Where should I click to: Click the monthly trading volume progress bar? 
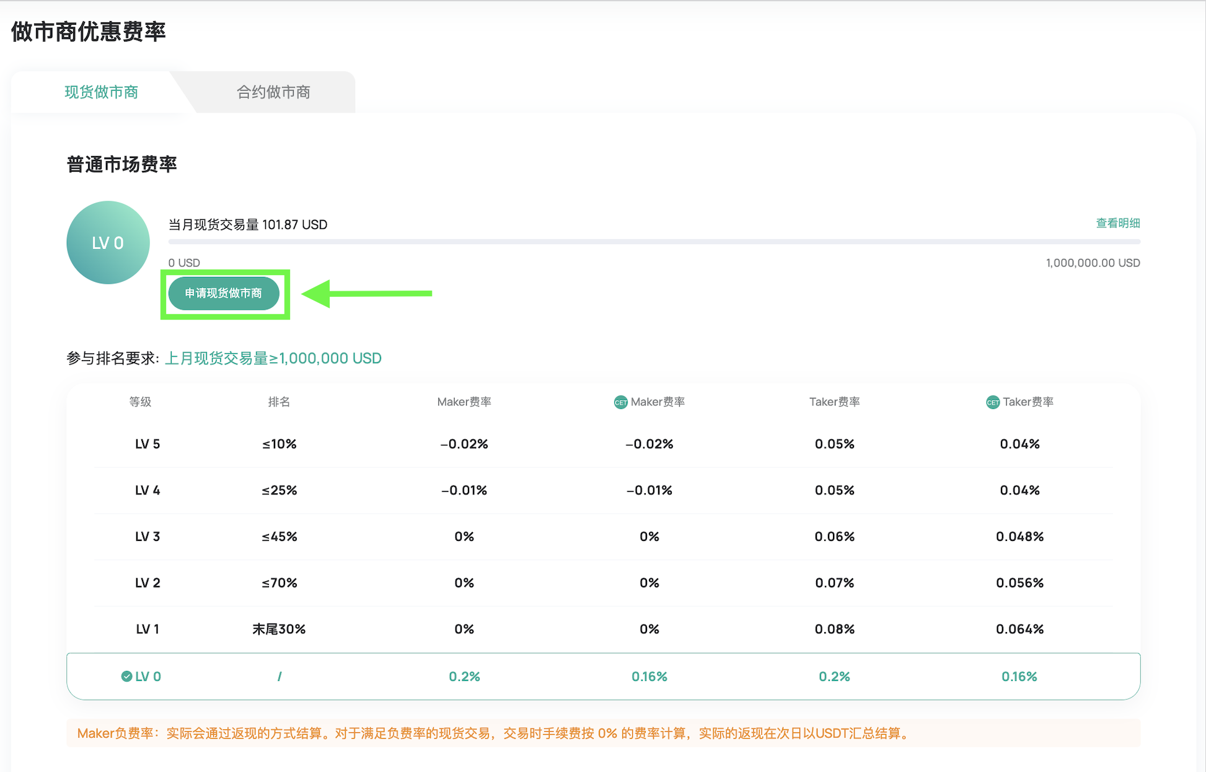654,242
